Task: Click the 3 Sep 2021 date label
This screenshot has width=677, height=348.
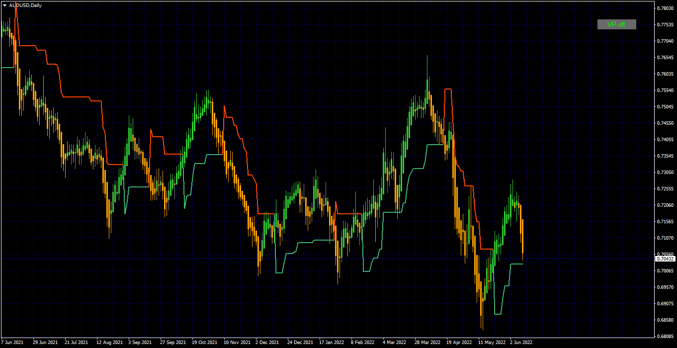Action: tap(140, 343)
